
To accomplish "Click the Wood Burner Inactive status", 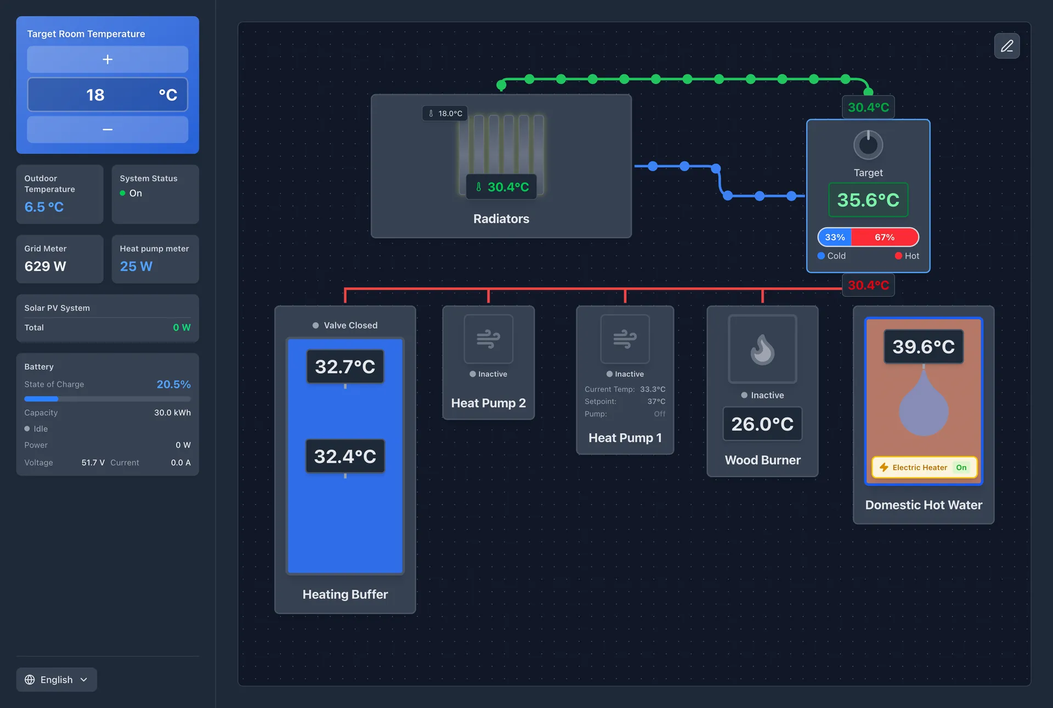I will [x=762, y=395].
